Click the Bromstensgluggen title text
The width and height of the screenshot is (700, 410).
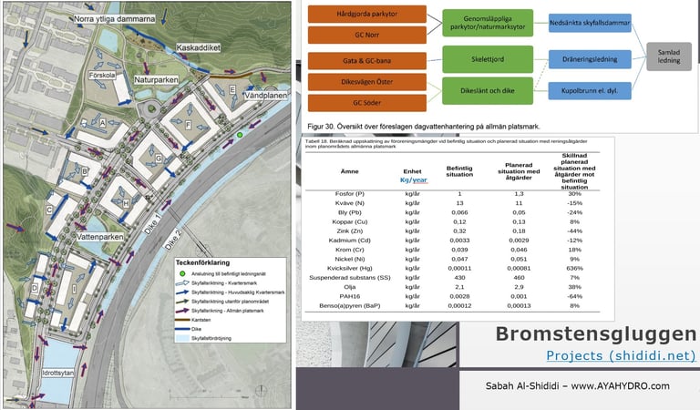[x=596, y=334]
